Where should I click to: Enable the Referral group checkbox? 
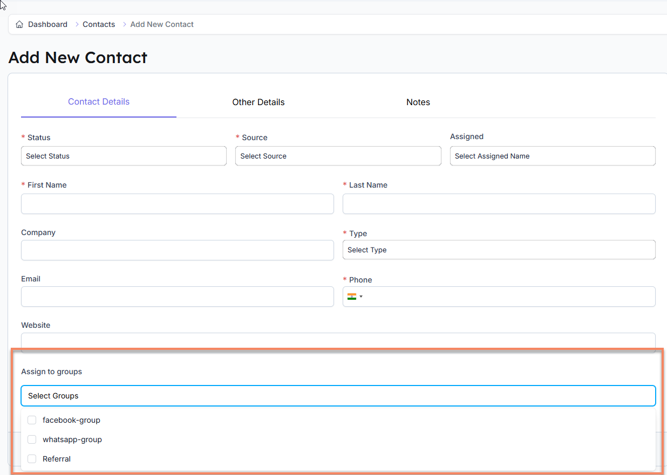coord(31,458)
